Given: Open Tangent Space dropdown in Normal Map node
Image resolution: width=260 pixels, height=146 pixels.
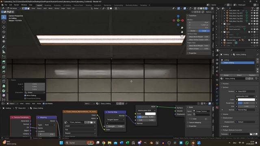Looking at the screenshot, I should tap(115, 120).
